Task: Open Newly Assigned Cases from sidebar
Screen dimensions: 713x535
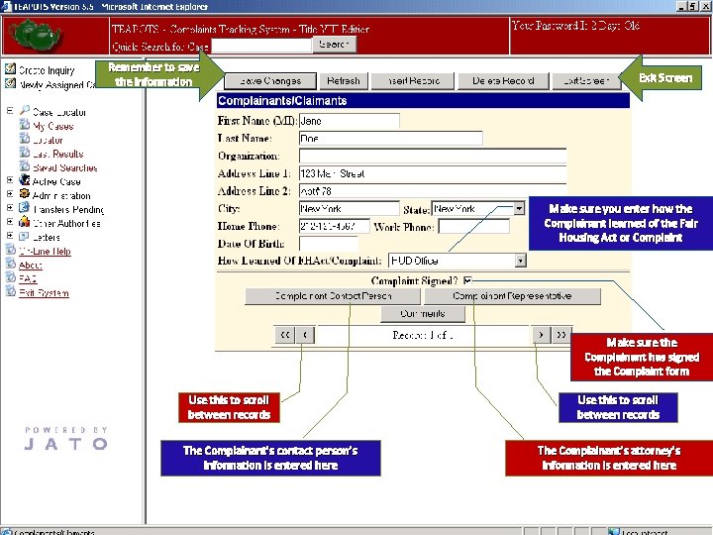Action: pyautogui.click(x=57, y=85)
